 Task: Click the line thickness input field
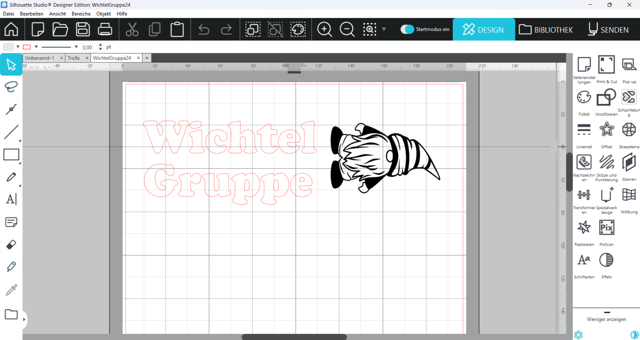(89, 47)
